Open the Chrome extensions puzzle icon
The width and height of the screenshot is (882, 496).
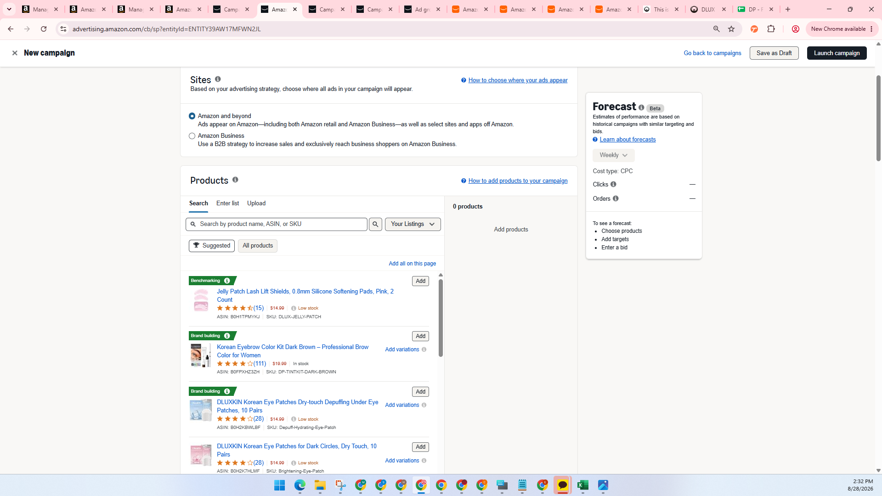point(771,29)
